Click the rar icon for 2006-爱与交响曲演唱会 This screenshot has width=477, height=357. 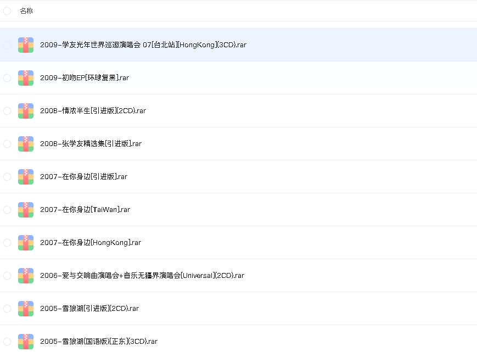26,276
